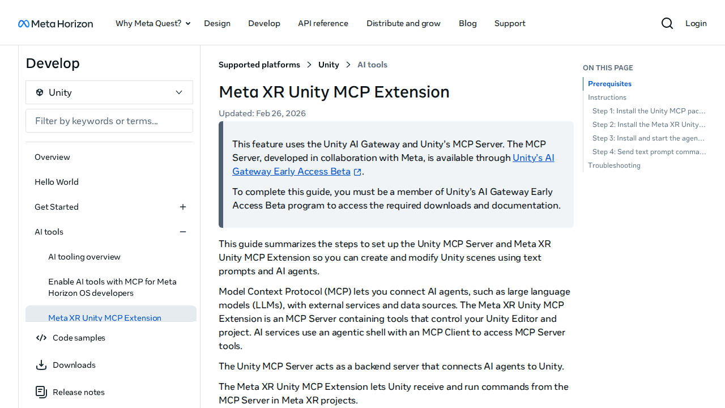Open Unity's AI Gateway Early Access Beta link
This screenshot has width=725, height=408.
[393, 164]
